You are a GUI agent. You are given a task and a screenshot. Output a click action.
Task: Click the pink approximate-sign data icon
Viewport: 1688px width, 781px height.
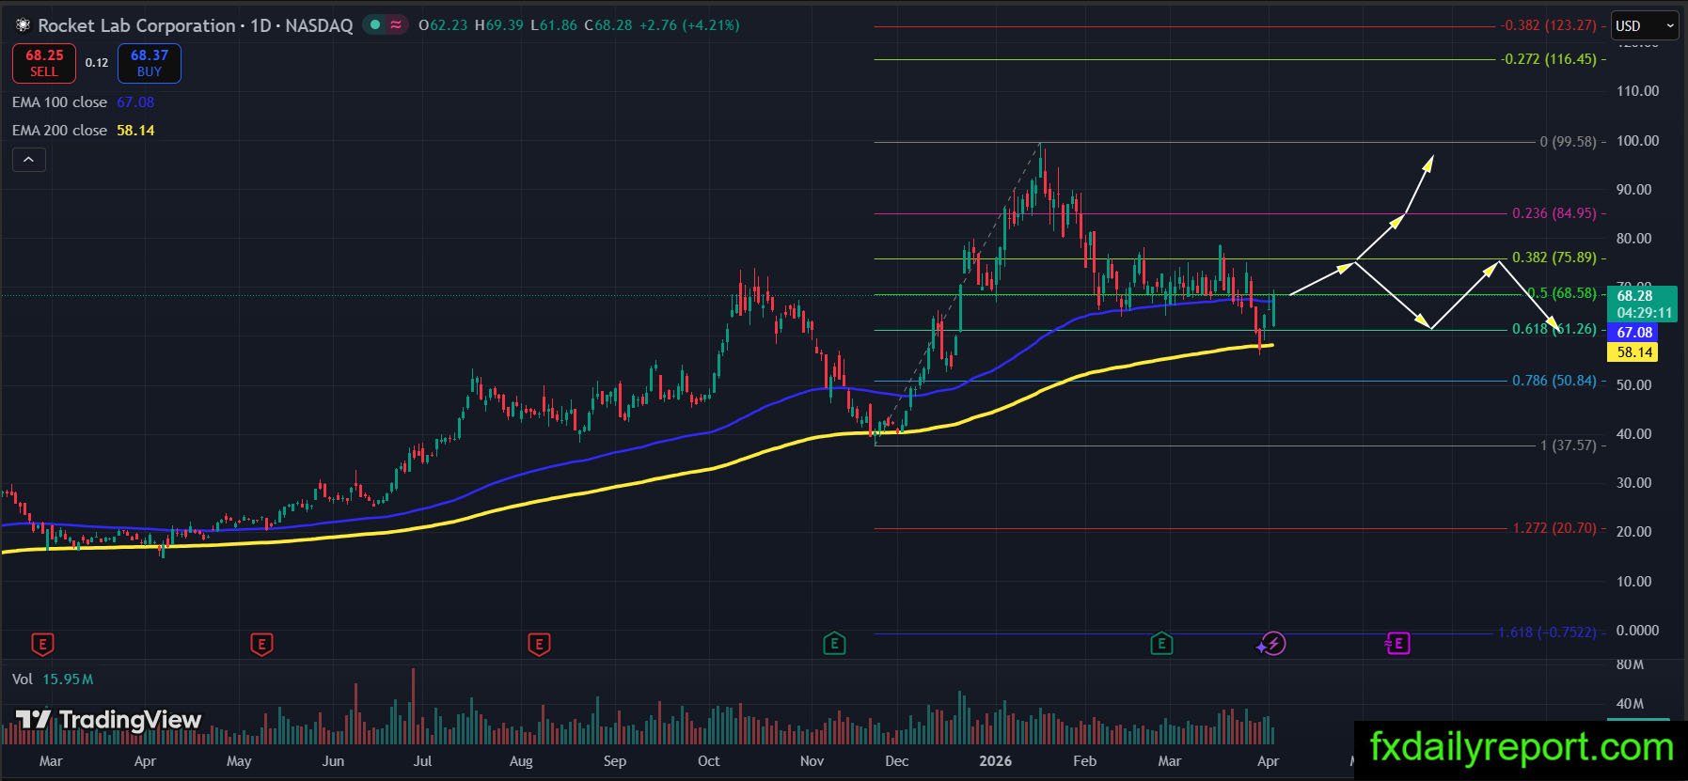pos(396,25)
